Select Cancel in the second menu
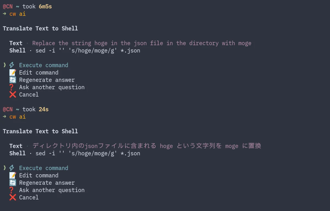Viewport: 330px width, 211px height. (x=29, y=198)
